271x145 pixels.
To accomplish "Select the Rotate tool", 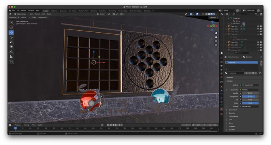I will coord(11,37).
